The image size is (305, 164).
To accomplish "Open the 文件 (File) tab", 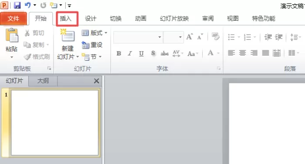I will 14,18.
